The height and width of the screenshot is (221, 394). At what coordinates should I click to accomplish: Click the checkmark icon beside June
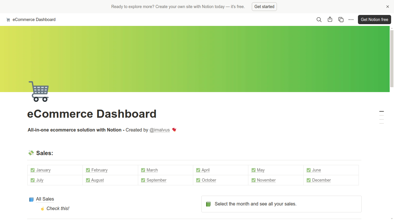[309, 170]
